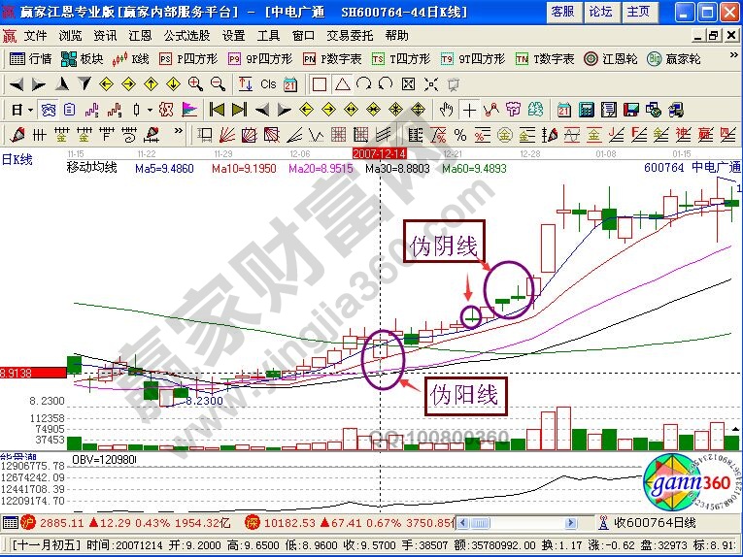Click the percent sign tool

[460, 135]
